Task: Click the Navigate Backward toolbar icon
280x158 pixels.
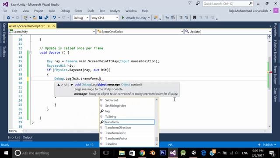Action: click(8, 18)
